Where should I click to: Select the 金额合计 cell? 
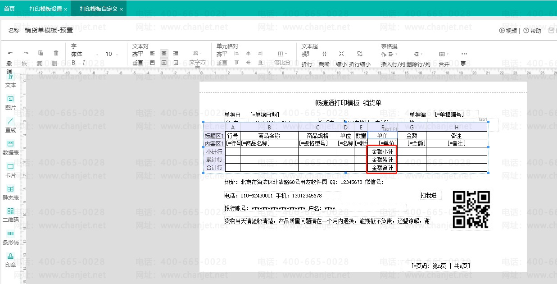tap(382, 168)
